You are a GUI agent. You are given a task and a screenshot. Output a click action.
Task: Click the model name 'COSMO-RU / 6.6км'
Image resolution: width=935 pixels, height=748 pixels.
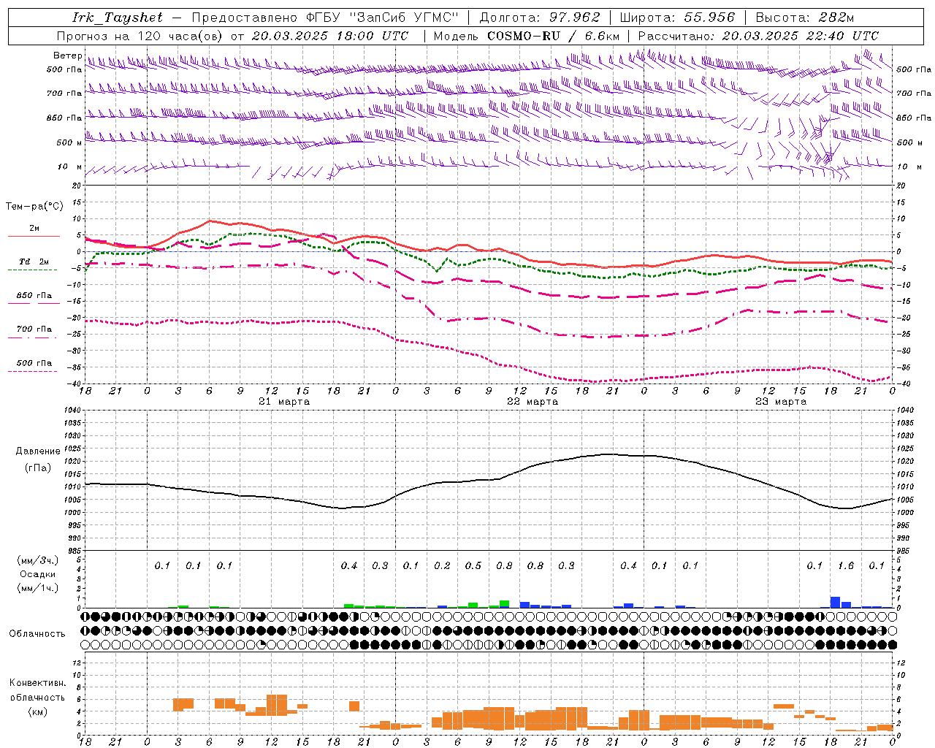(x=554, y=36)
